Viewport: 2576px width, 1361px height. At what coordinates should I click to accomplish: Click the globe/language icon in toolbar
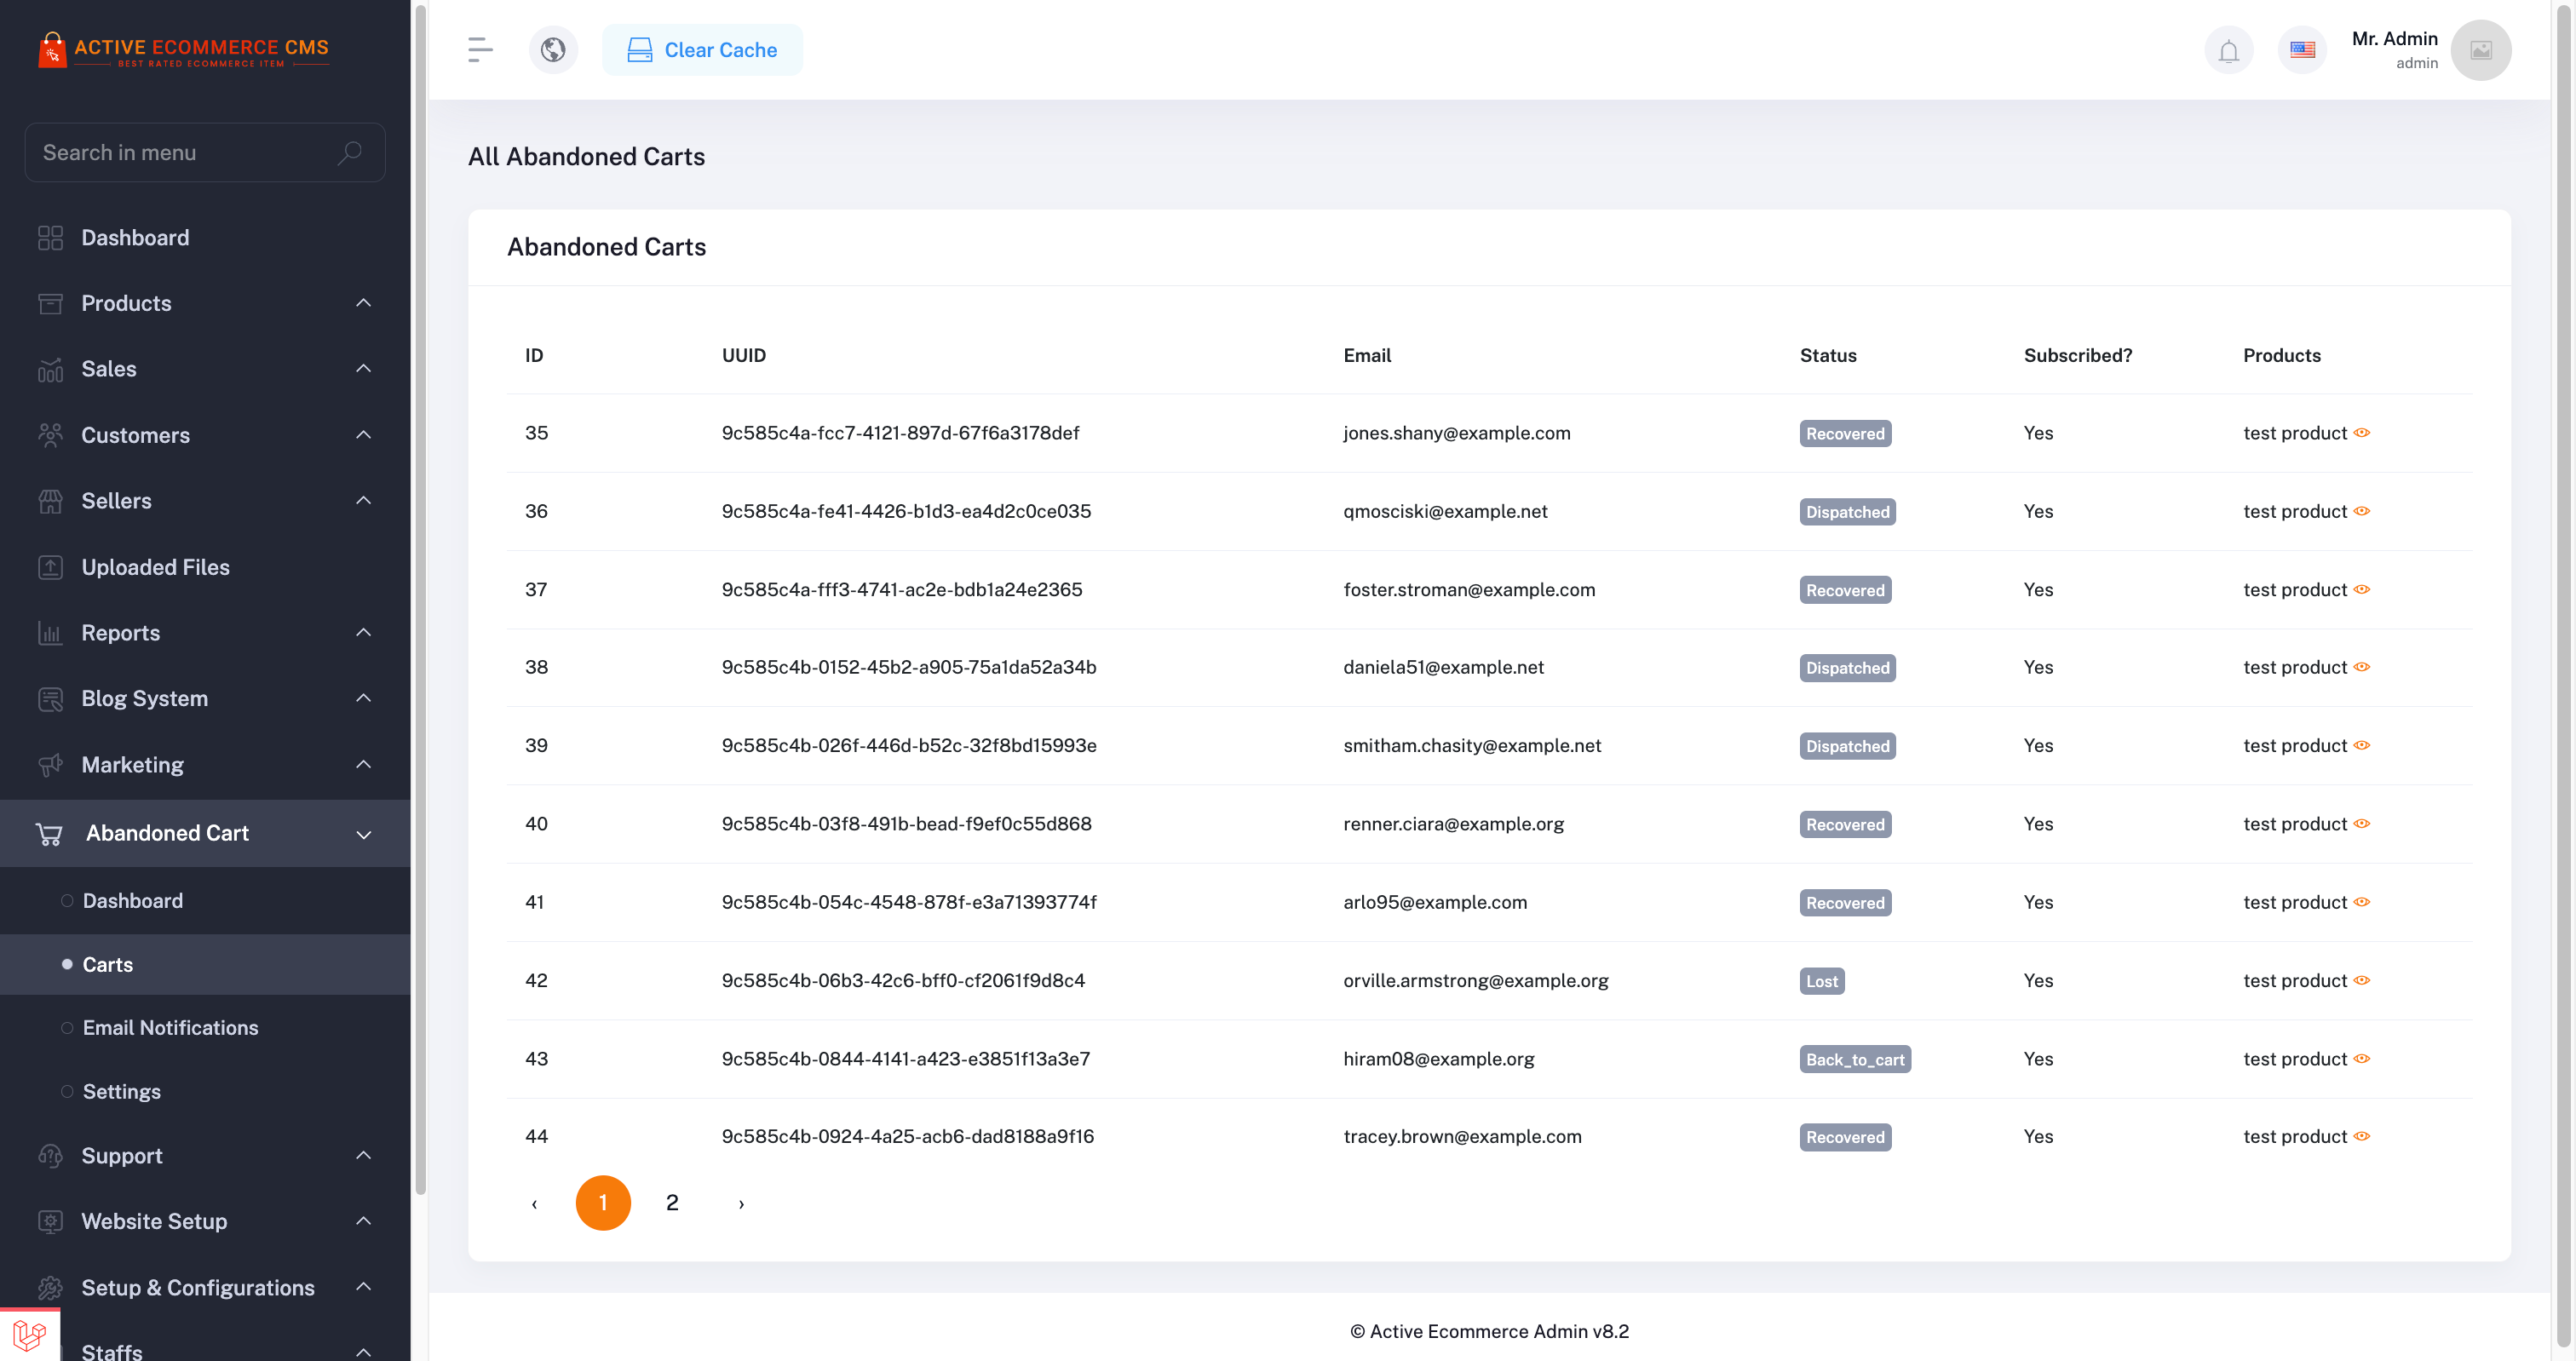[x=552, y=49]
